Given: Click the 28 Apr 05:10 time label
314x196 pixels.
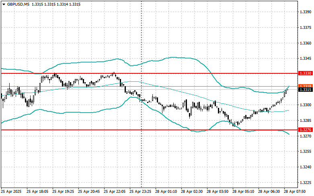Looking at the screenshot, I should pos(243,192).
